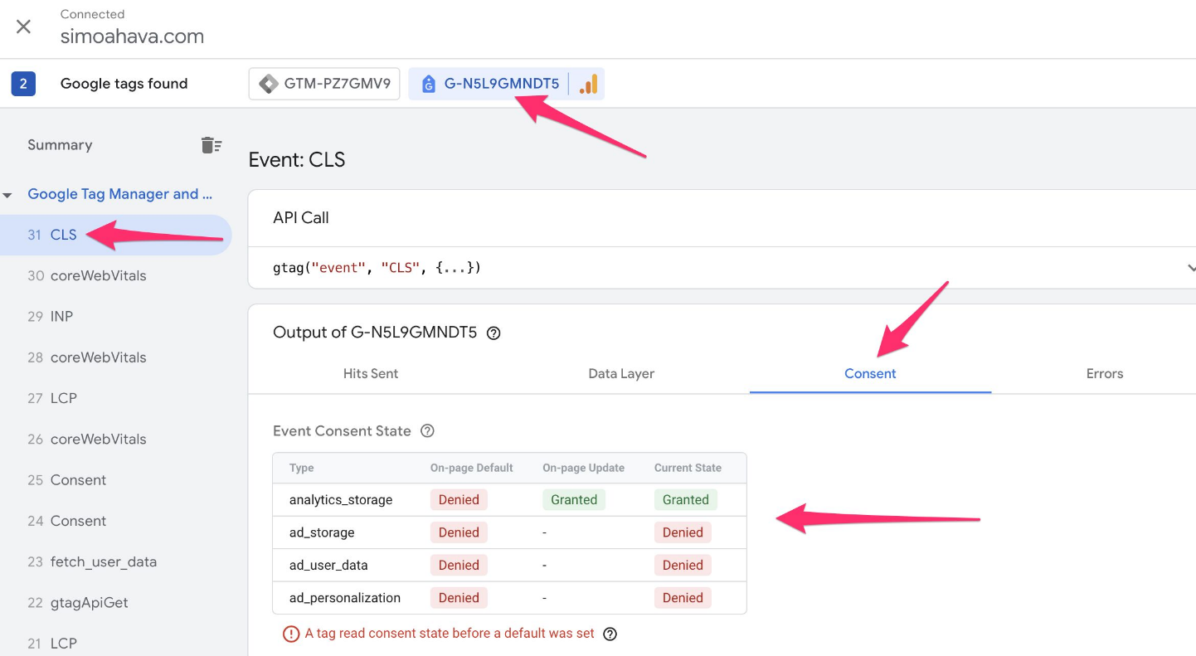Image resolution: width=1196 pixels, height=656 pixels.
Task: Select event 26 coreWebVitals
Action: tap(115, 439)
